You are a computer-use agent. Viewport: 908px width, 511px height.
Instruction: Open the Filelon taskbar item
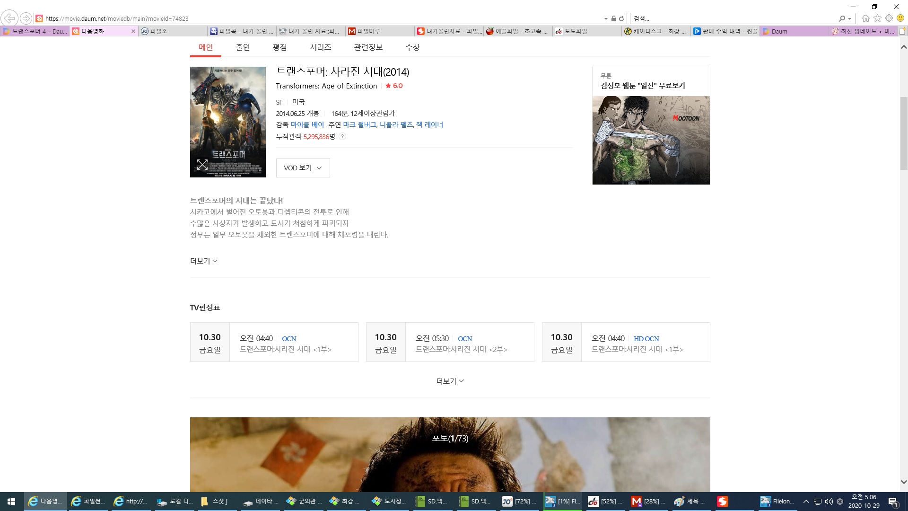click(x=777, y=501)
